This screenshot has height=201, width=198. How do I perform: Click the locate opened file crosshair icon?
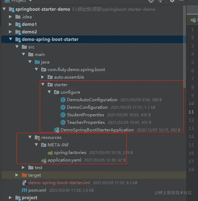[x=151, y=1]
